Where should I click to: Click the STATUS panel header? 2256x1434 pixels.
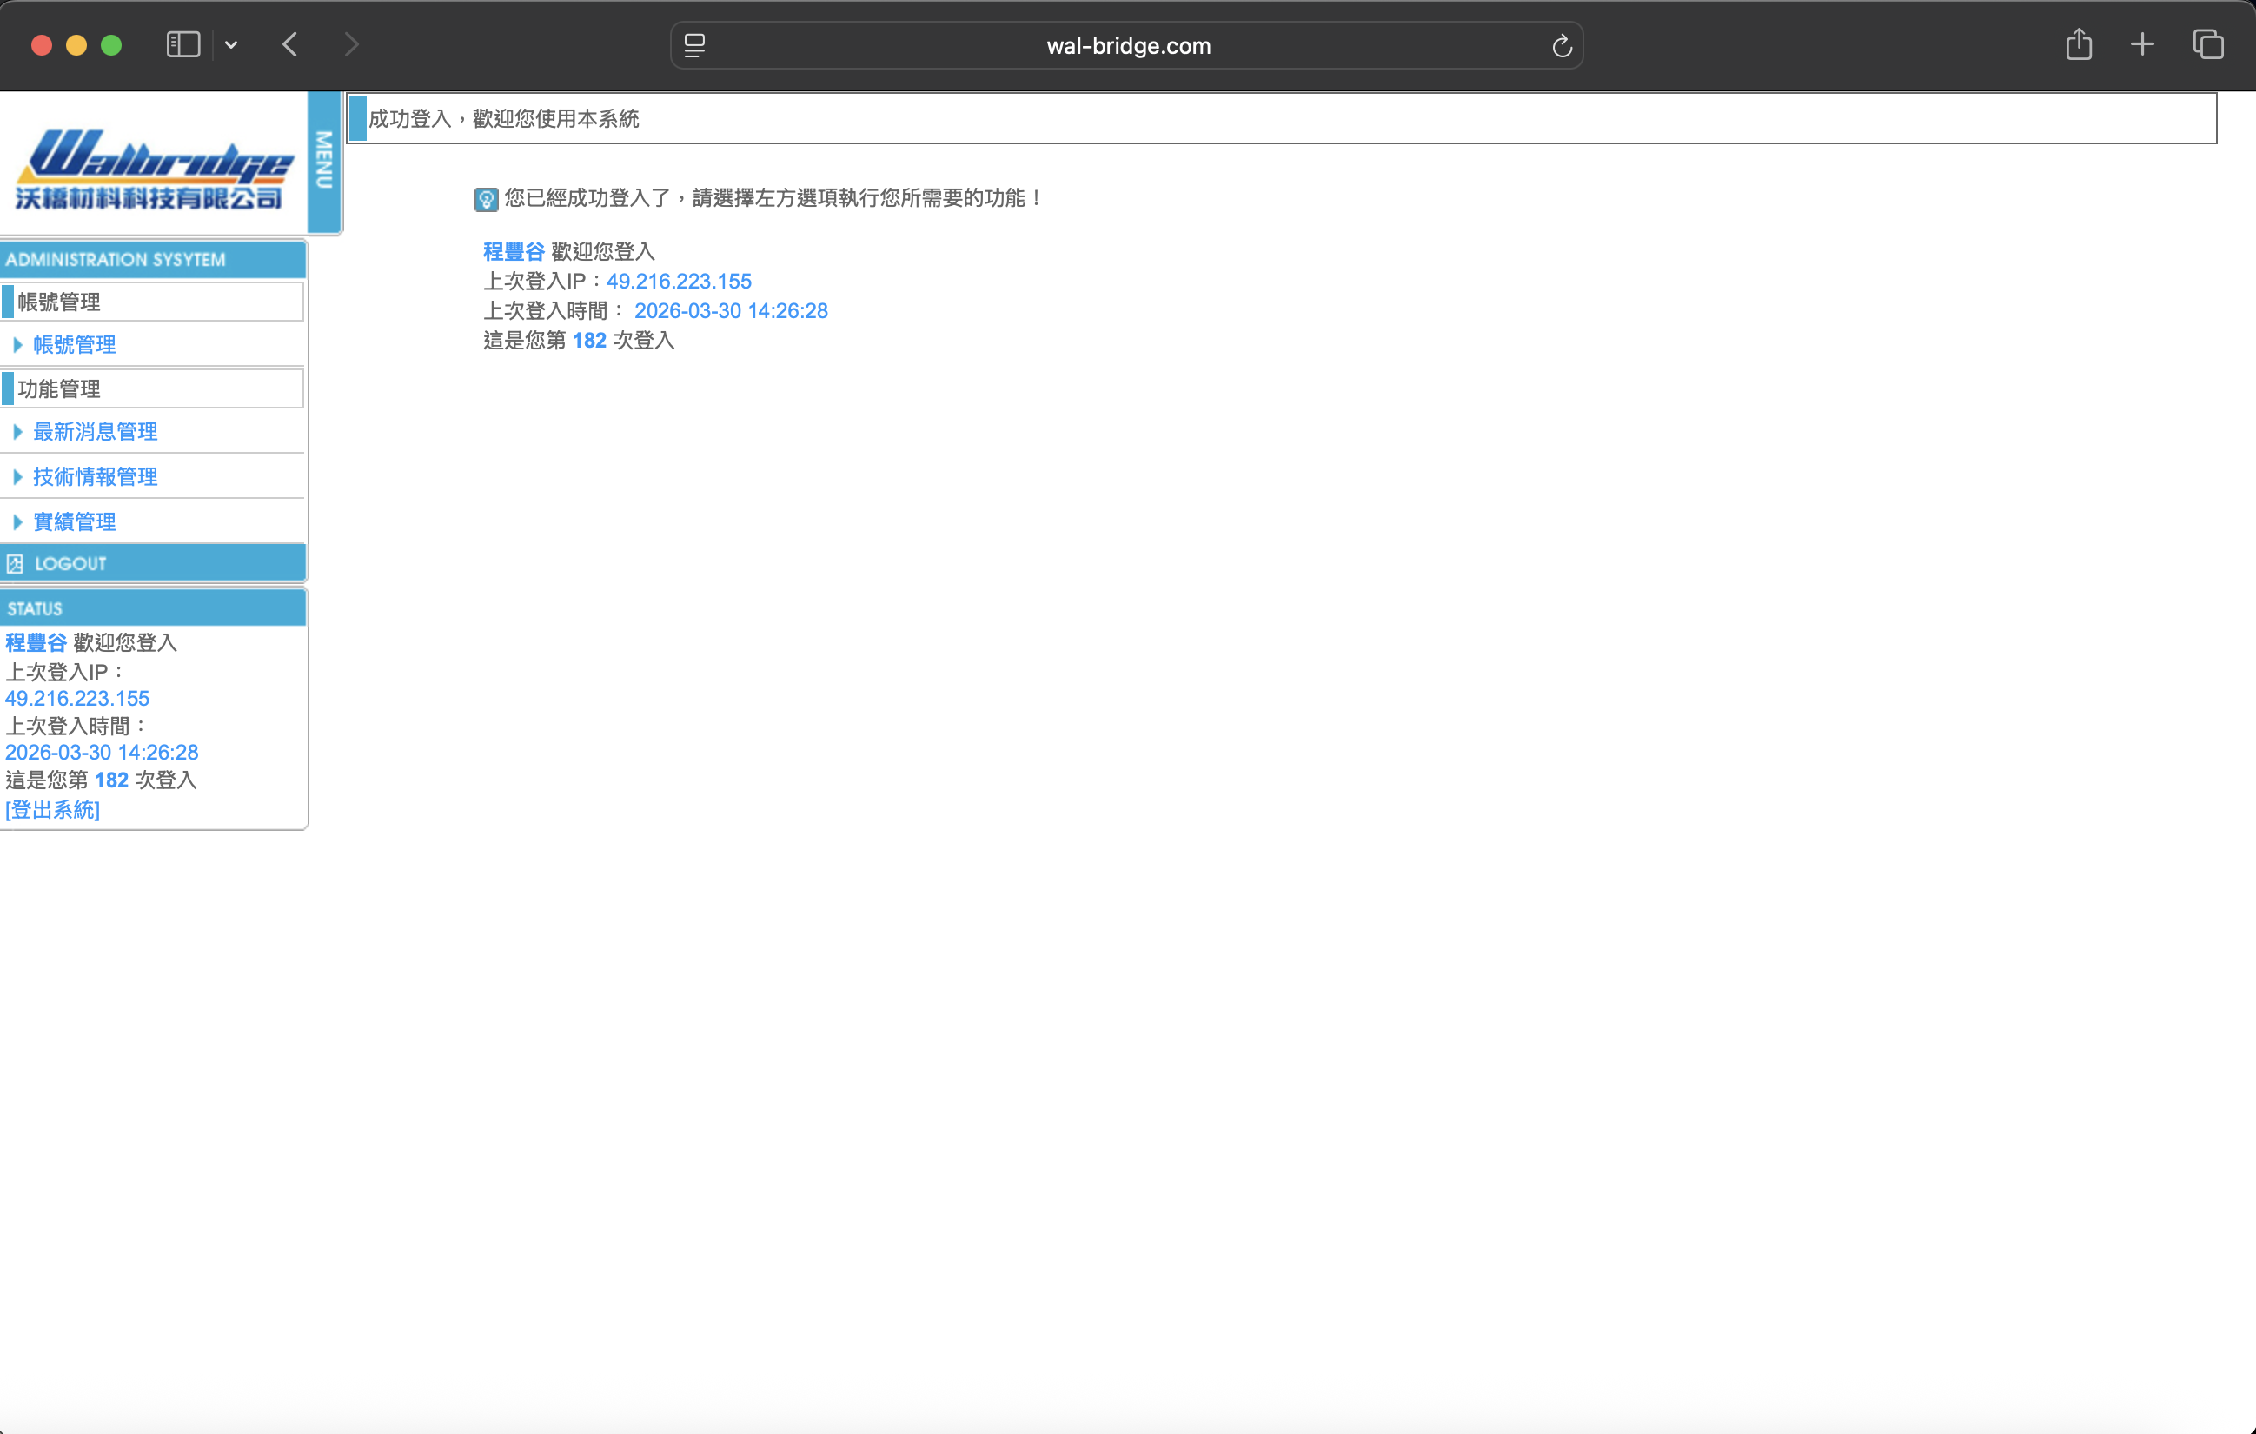[153, 607]
